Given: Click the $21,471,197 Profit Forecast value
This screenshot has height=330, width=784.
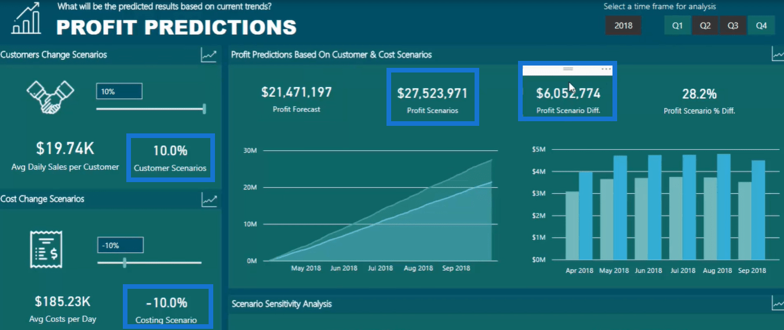Looking at the screenshot, I should (297, 92).
